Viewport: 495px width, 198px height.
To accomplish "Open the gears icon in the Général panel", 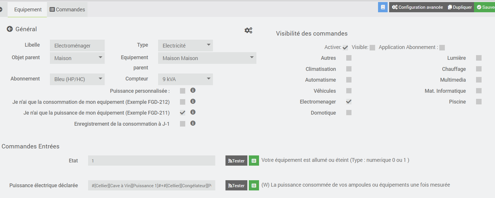I will click(x=248, y=30).
